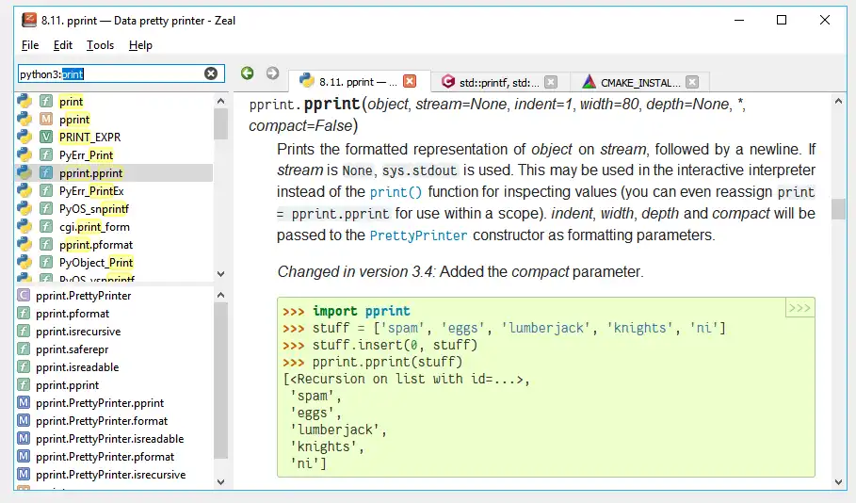The image size is (856, 503).
Task: Open the Edit menu
Action: [x=63, y=45]
